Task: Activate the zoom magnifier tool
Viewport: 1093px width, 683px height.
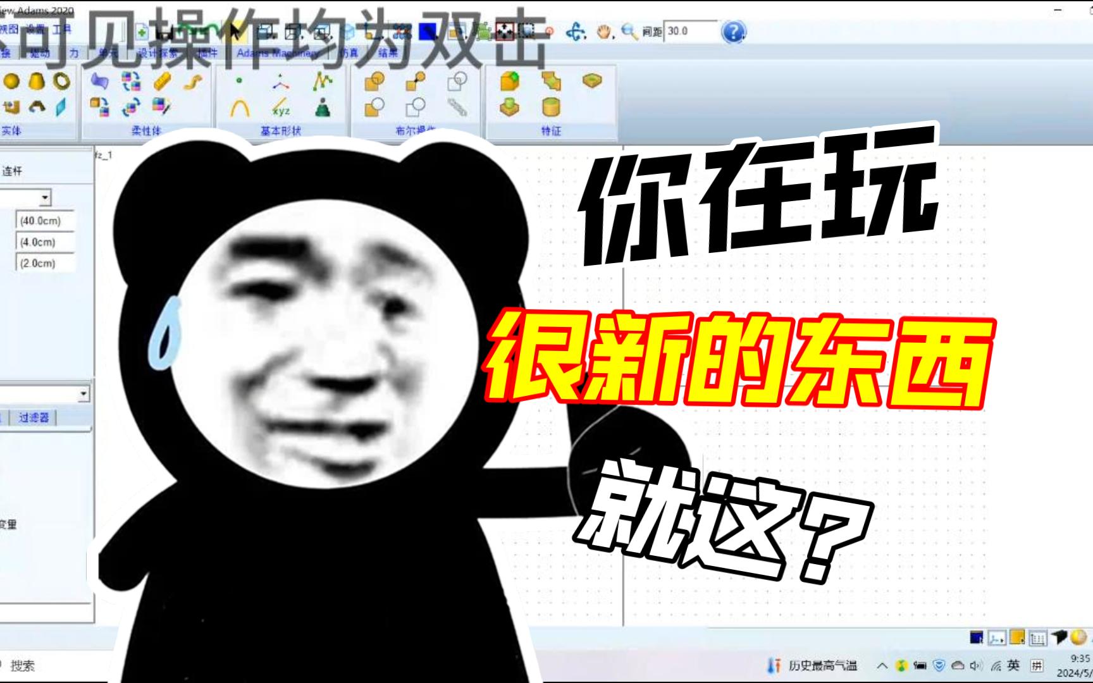Action: (629, 32)
